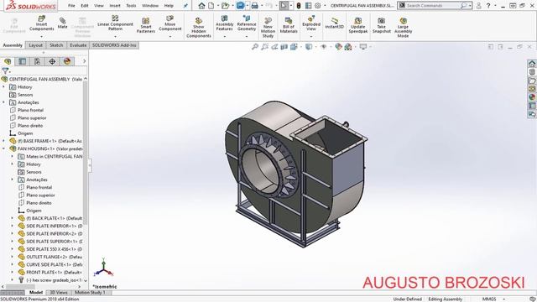Click Exploded View tool
This screenshot has width=537, height=302.
[x=311, y=23]
